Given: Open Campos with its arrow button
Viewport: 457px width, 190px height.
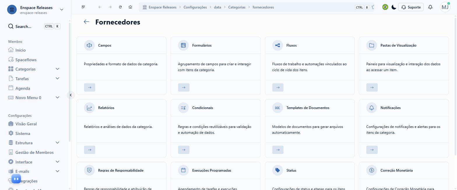Looking at the screenshot, I should pos(89,87).
